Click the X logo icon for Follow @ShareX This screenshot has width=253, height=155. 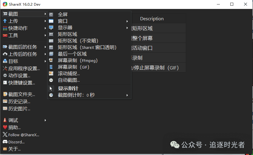pos(5,134)
